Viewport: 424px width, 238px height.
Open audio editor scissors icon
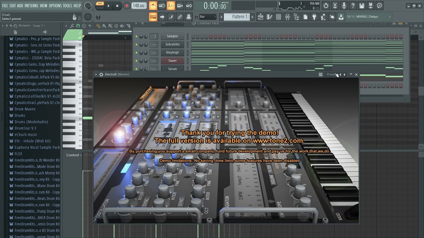coord(335,6)
